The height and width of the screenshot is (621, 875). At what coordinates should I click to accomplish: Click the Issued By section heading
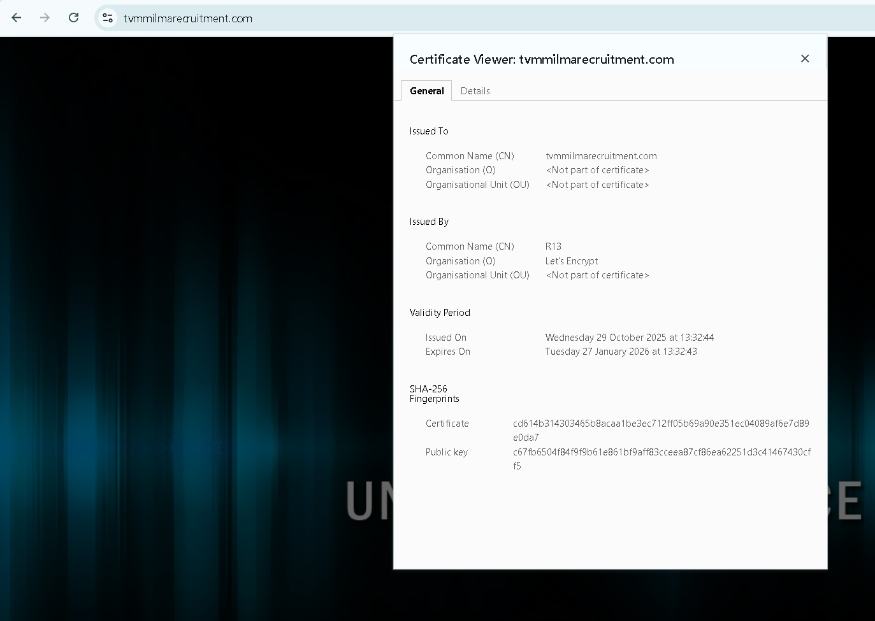coord(429,222)
